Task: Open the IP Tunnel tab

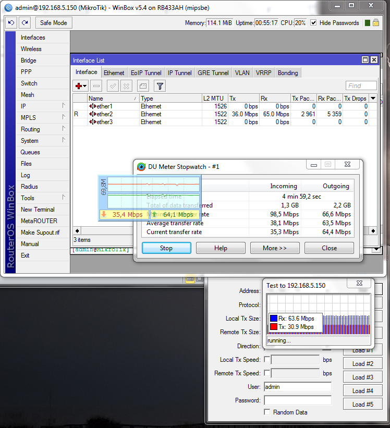Action: (x=179, y=73)
